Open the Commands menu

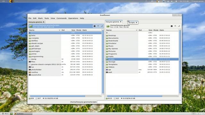[x=61, y=18]
